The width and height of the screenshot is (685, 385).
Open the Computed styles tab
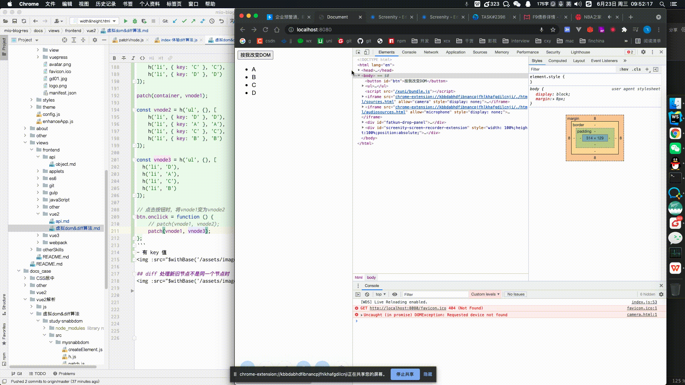coord(557,61)
